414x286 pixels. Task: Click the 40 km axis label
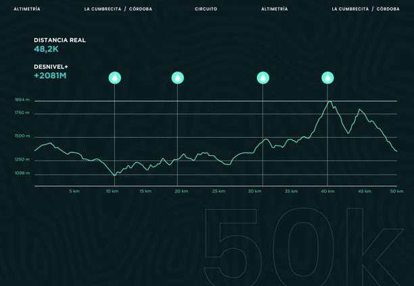[x=327, y=191]
